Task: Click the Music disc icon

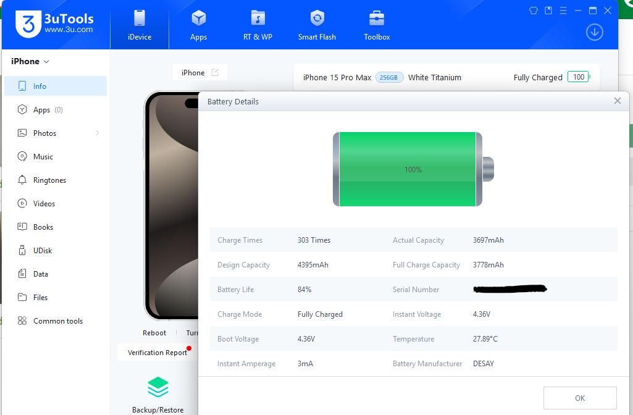Action: [22, 156]
